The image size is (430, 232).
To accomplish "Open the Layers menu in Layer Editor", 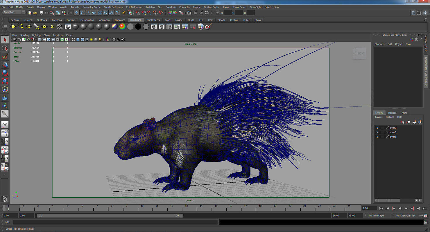I will tap(379, 117).
